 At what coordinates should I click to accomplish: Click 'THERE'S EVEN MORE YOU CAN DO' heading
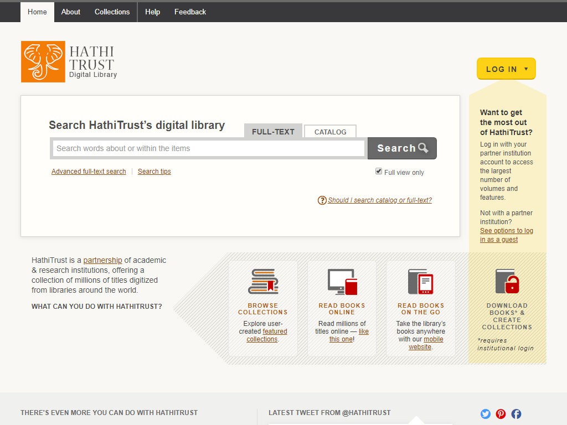109,413
